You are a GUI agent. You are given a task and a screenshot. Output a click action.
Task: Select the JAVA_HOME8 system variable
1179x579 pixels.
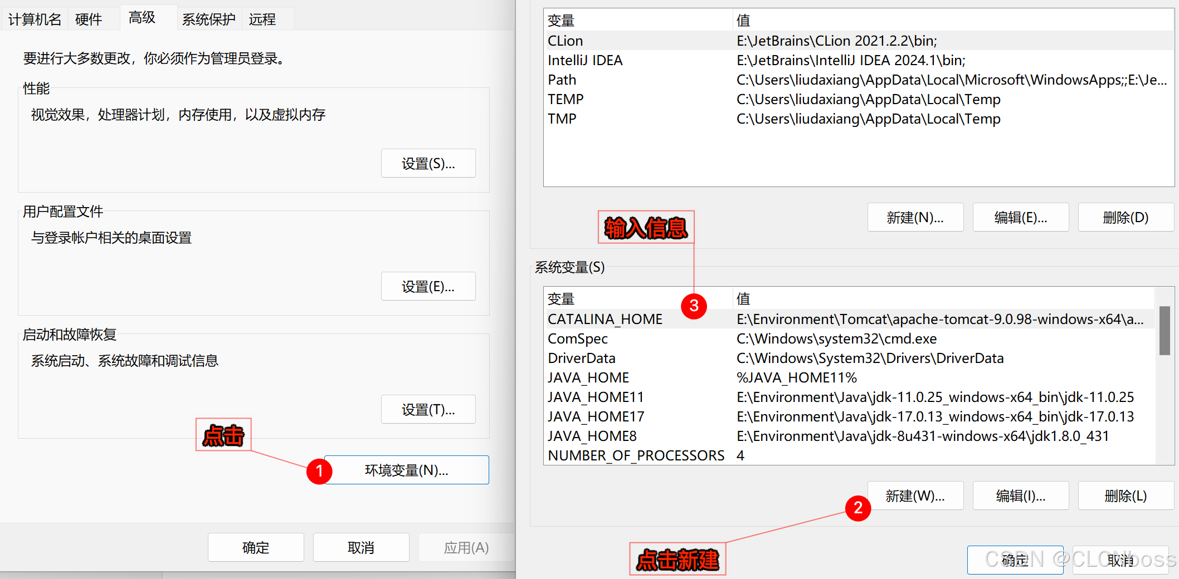(x=849, y=436)
